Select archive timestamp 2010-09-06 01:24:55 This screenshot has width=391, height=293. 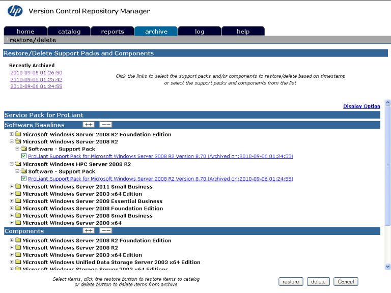tap(36, 86)
